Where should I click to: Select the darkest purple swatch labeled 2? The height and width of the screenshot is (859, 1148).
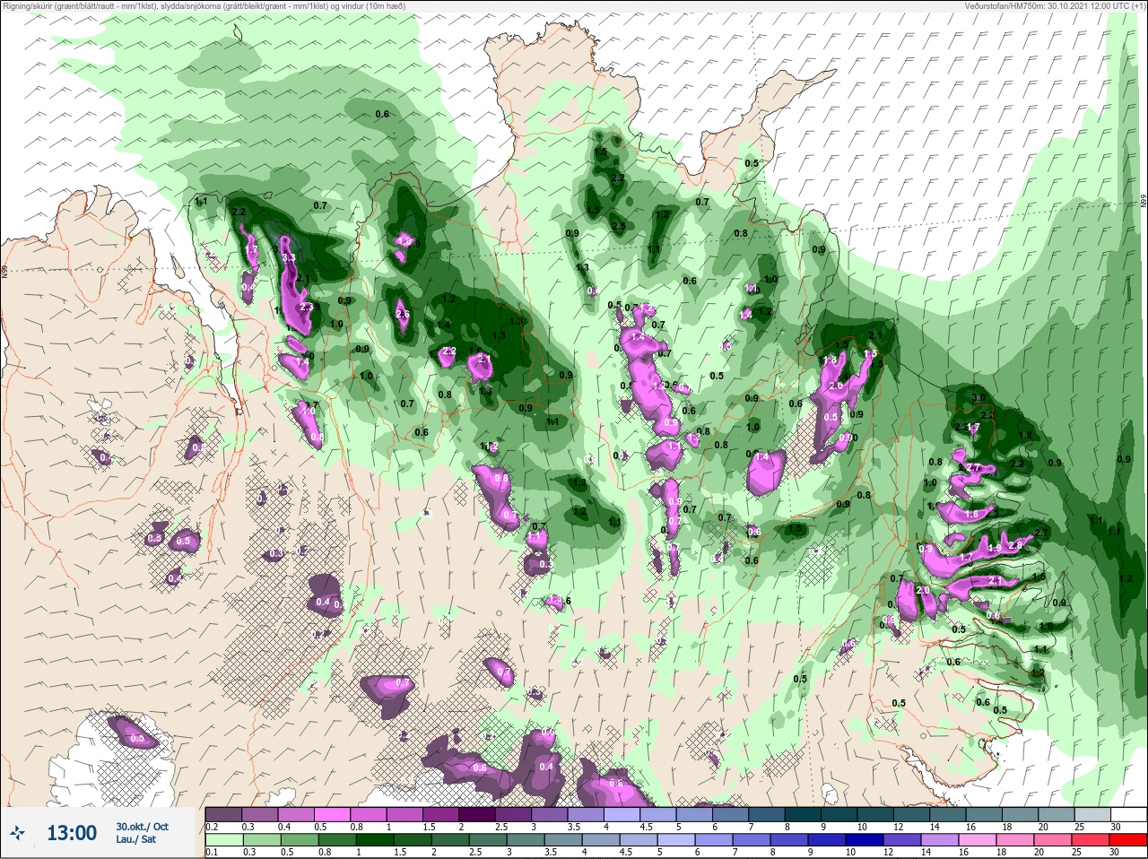pyautogui.click(x=477, y=814)
